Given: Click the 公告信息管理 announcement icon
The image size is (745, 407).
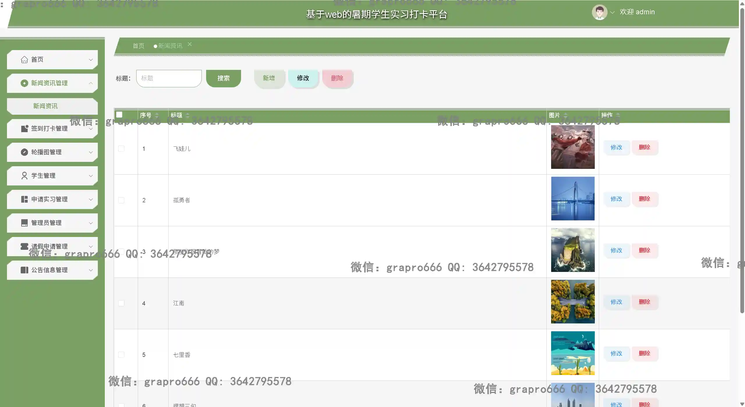Looking at the screenshot, I should pos(24,270).
